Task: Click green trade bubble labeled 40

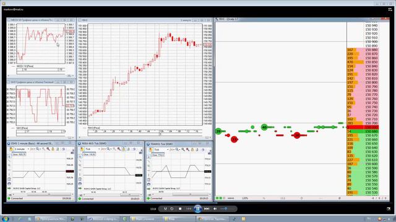Action: click(264, 127)
